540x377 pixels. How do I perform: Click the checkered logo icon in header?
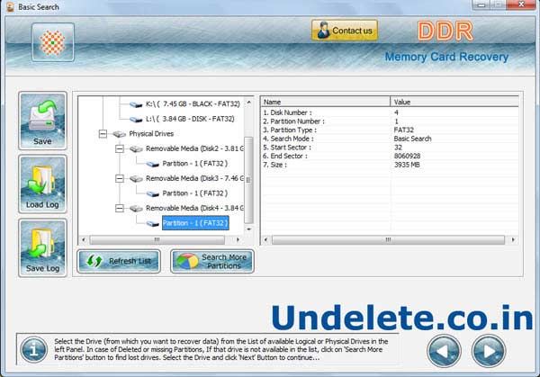click(x=53, y=42)
